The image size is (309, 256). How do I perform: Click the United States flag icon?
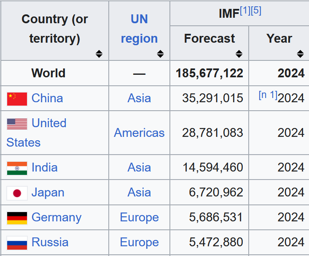click(17, 123)
